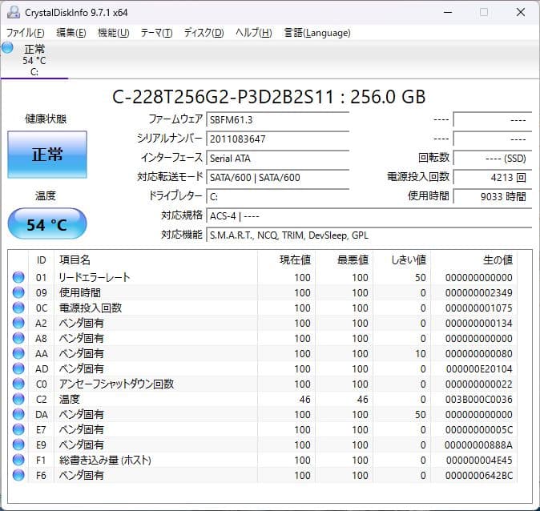
Task: Click current value 46 in temperature row
Action: [304, 399]
